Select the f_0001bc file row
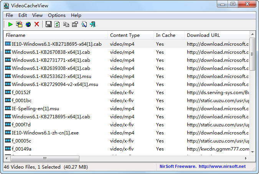 click(x=126, y=101)
